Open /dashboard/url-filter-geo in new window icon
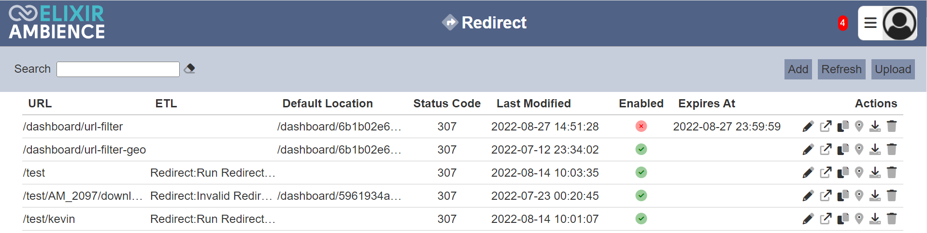The width and height of the screenshot is (927, 233). tap(826, 150)
